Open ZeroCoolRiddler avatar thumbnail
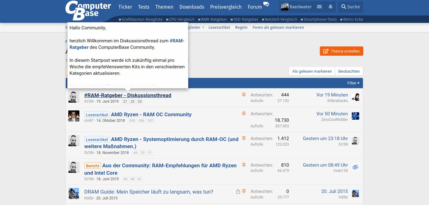 tap(355, 116)
